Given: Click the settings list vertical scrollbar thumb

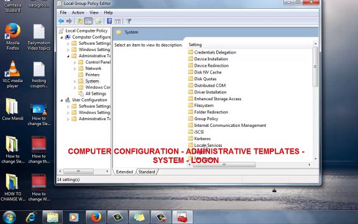Looking at the screenshot, I should tap(315, 67).
